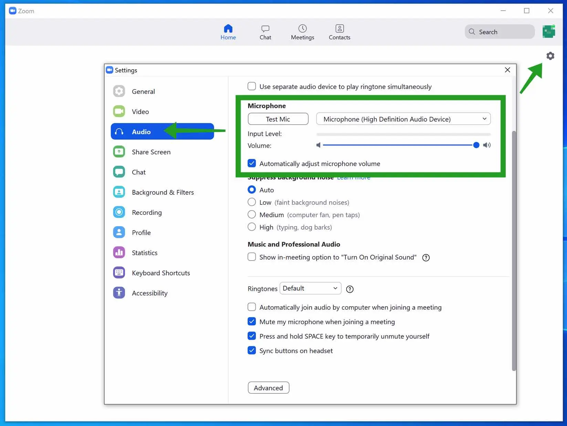The height and width of the screenshot is (426, 567).
Task: Enable Show in-meeting Turn On Original Sound option
Action: 252,257
